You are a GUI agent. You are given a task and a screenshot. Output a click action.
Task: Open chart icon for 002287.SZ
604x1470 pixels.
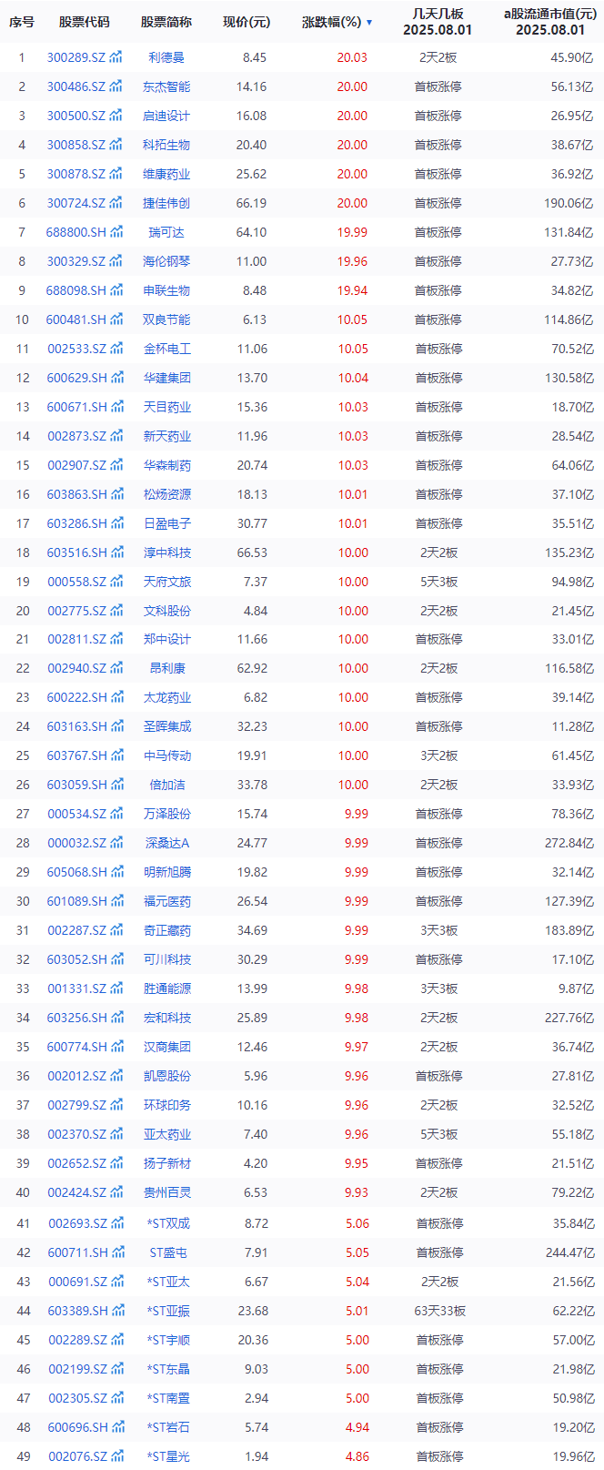(x=116, y=930)
